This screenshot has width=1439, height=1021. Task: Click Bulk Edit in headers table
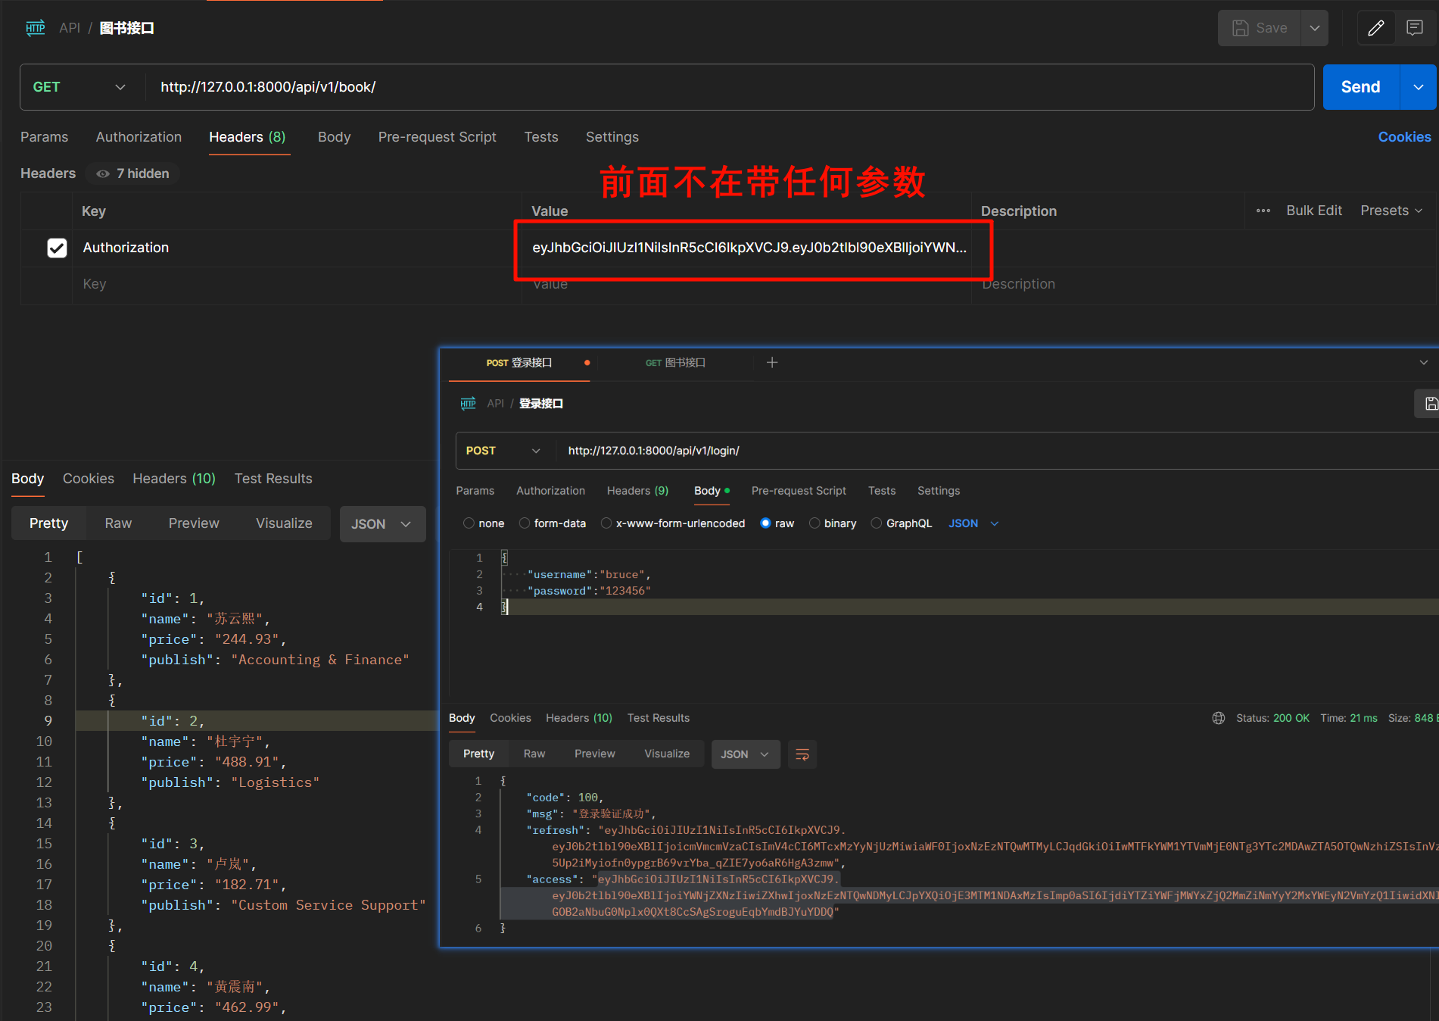[x=1313, y=211]
